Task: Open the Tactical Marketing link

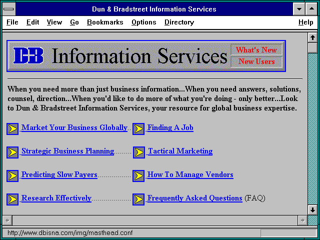Action: tap(180, 151)
